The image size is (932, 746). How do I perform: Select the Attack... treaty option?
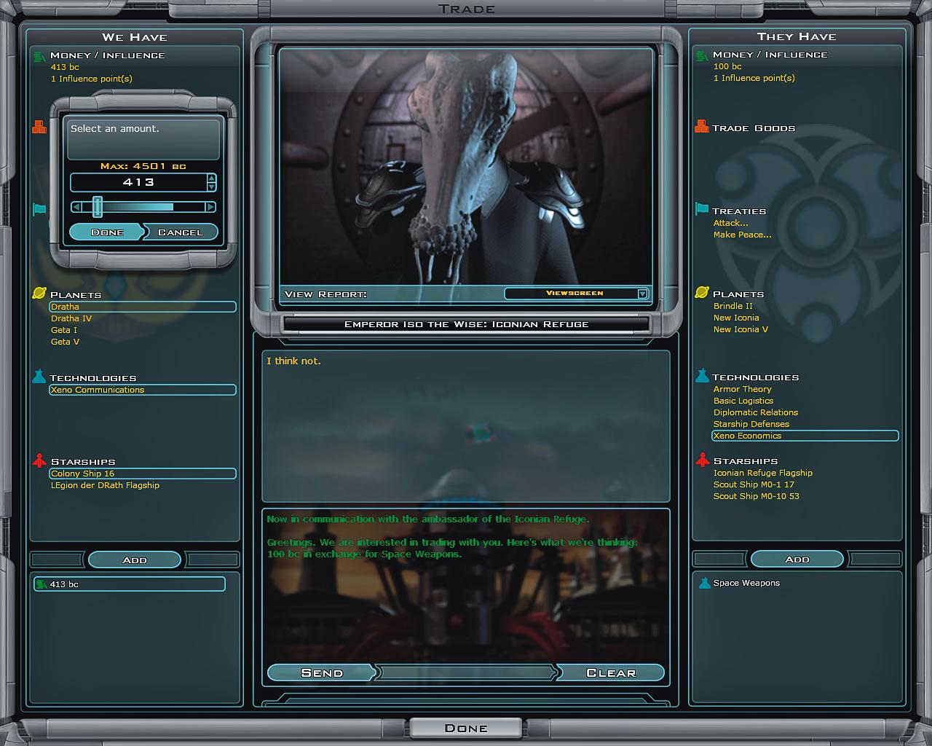point(731,223)
